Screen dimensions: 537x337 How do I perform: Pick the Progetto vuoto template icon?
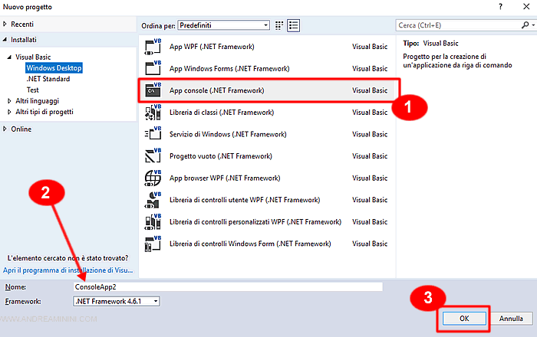pyautogui.click(x=150, y=156)
